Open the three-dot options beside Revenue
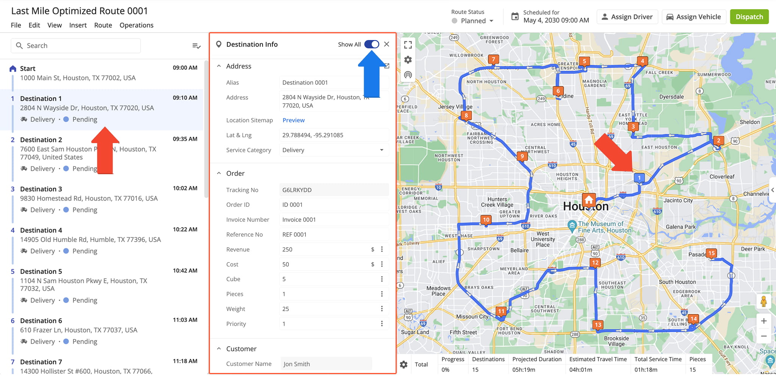 tap(382, 249)
